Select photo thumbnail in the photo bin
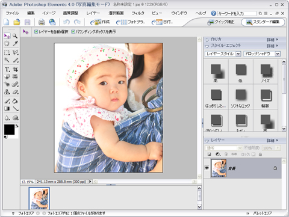 click(x=39, y=198)
